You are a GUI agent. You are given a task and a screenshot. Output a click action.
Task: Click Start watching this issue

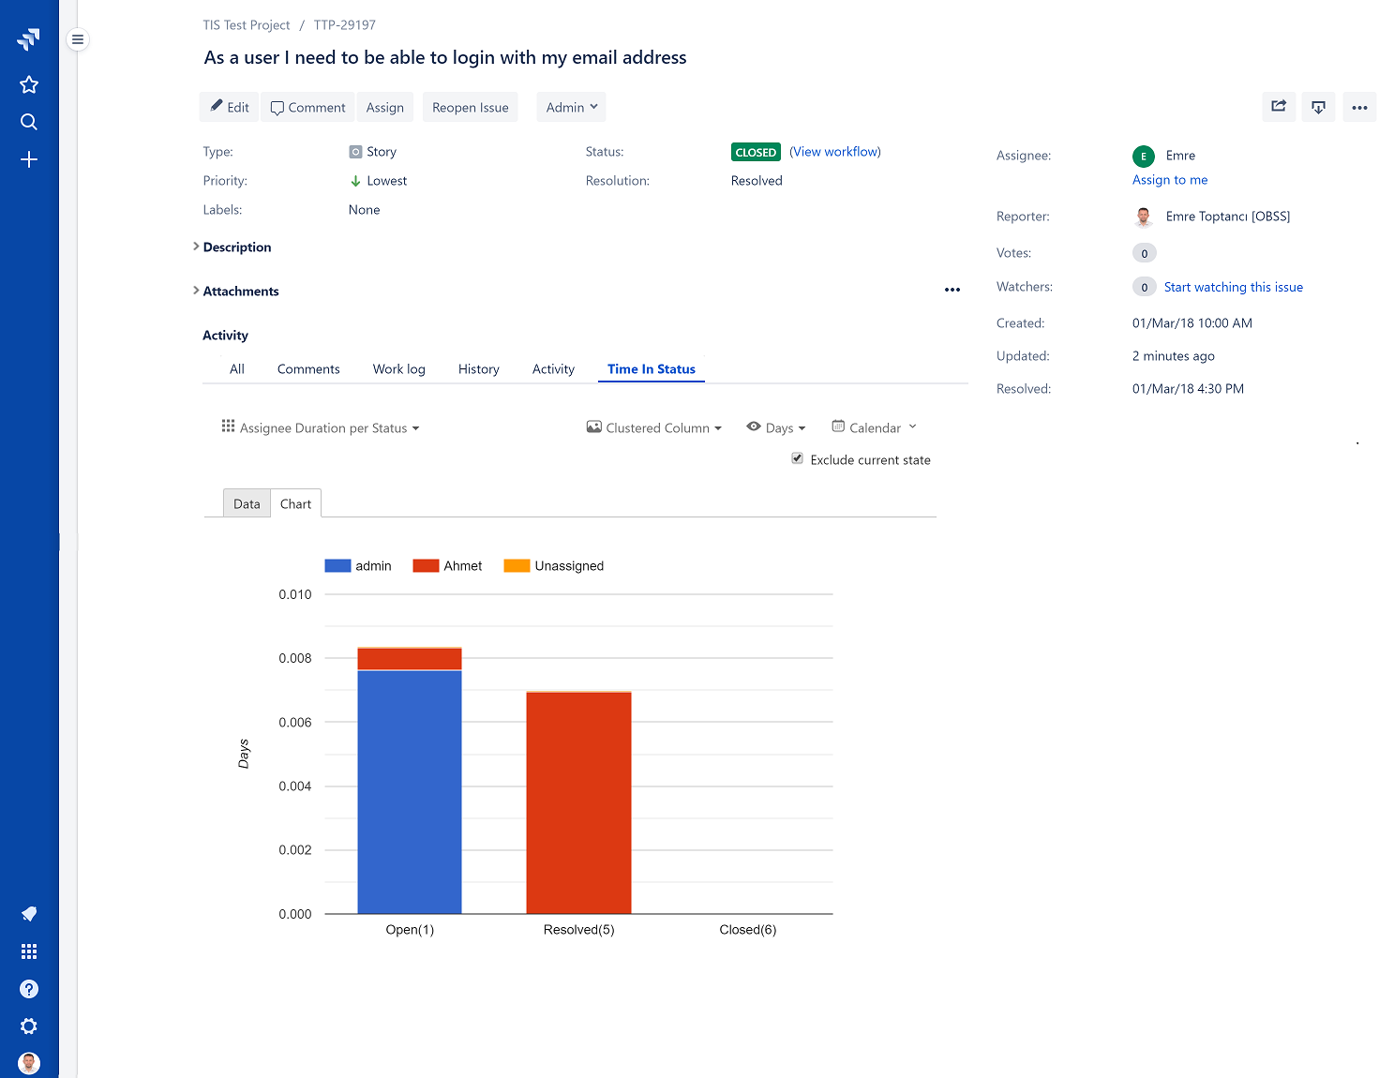[1233, 287]
